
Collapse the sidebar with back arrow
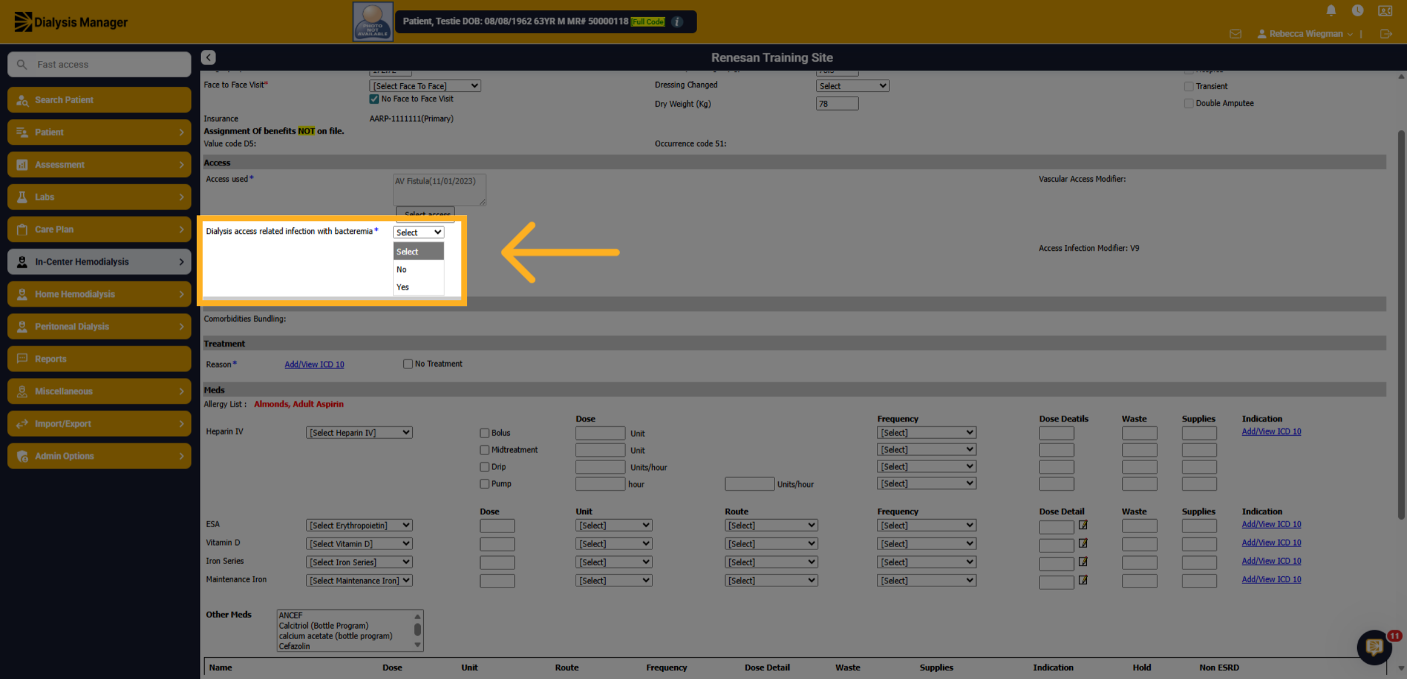point(208,57)
